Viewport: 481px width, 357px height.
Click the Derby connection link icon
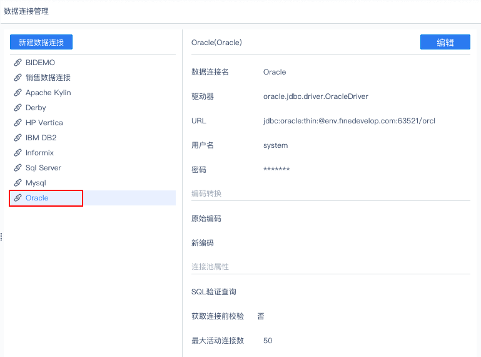[x=18, y=108]
